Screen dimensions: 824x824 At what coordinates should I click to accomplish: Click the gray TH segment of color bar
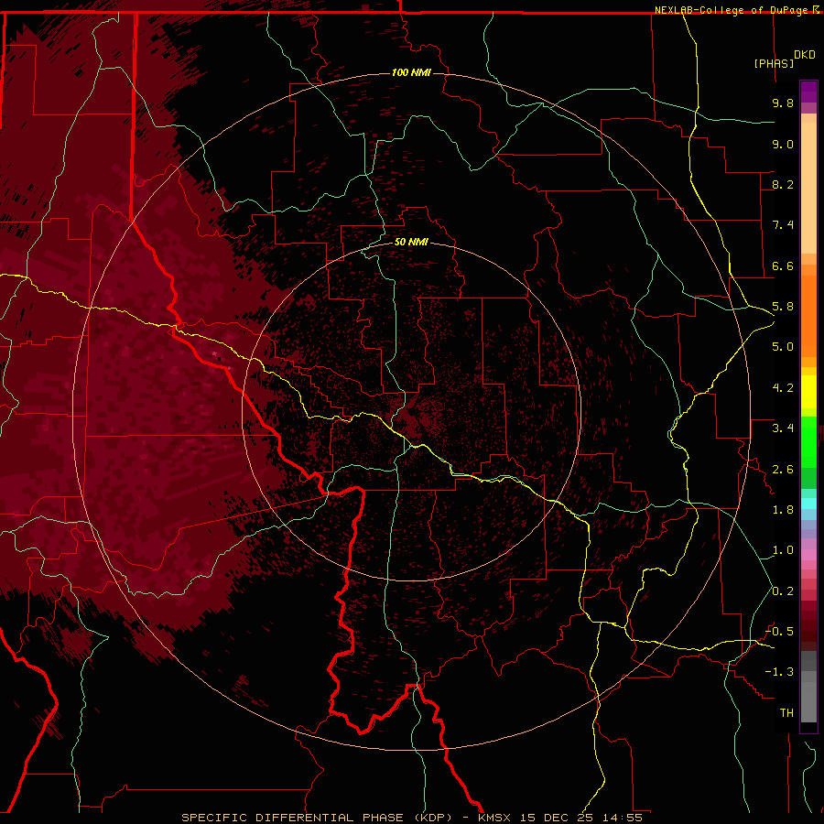tap(808, 697)
